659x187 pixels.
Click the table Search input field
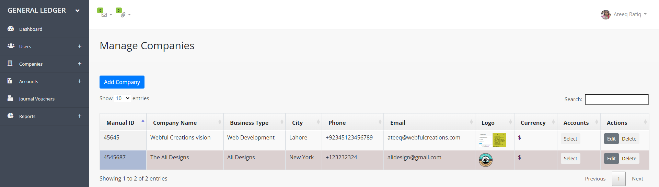(x=616, y=99)
